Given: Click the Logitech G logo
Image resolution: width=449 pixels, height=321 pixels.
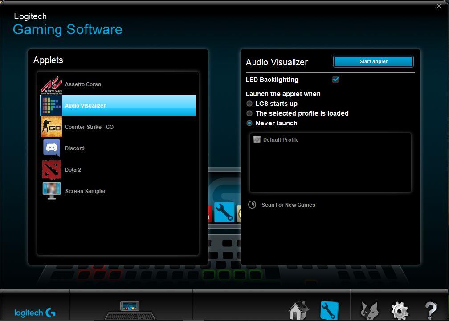Looking at the screenshot, I should click(x=35, y=313).
